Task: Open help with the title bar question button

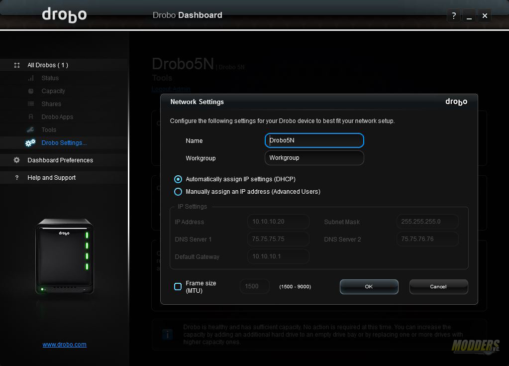Action: point(454,15)
